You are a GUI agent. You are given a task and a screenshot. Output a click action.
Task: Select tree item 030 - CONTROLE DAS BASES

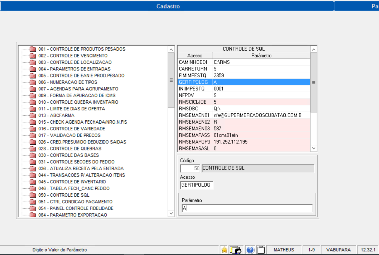(x=69, y=155)
